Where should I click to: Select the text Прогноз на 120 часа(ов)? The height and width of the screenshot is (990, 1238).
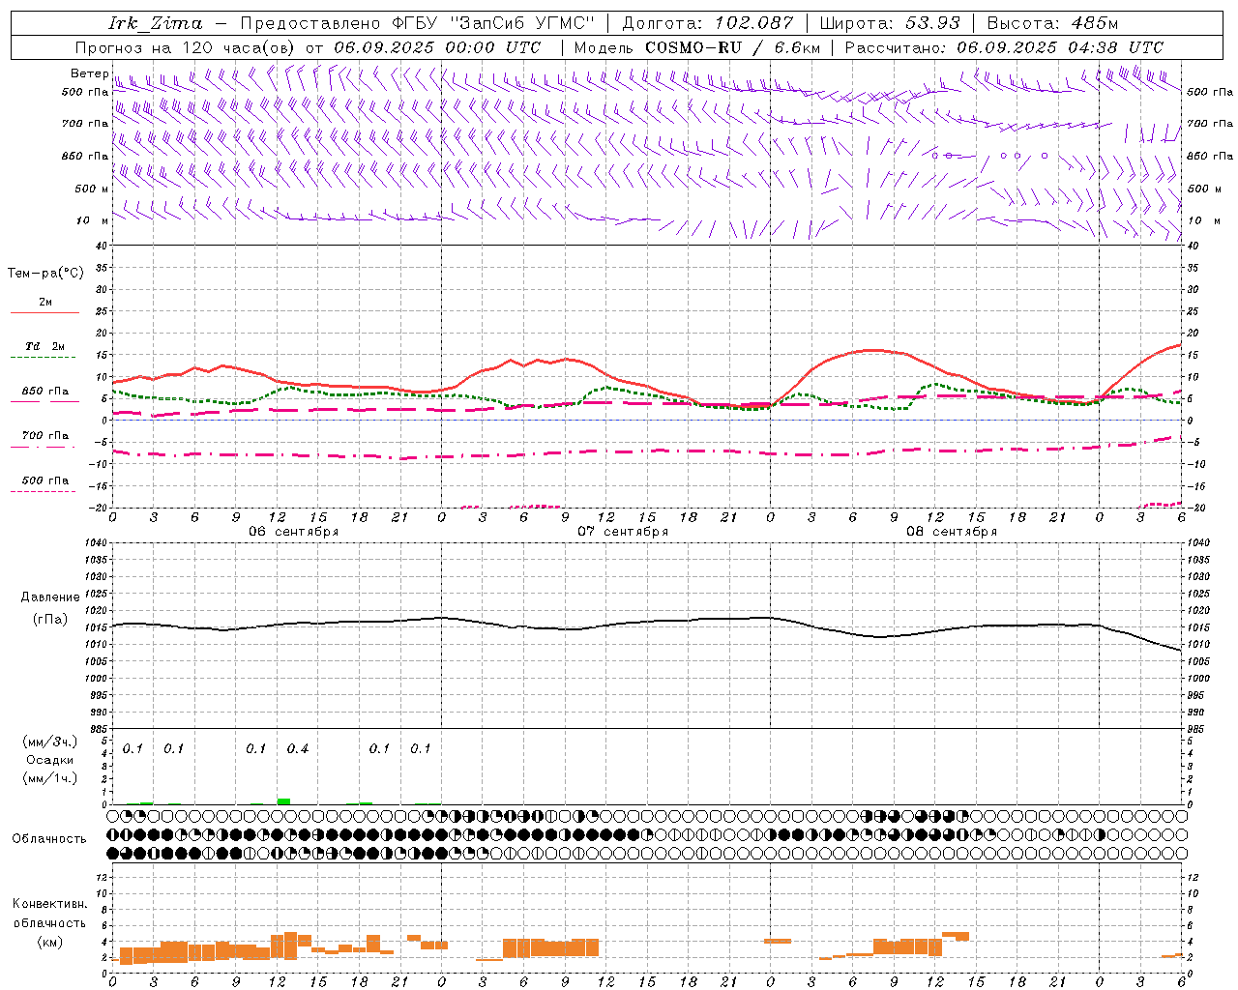(x=185, y=47)
